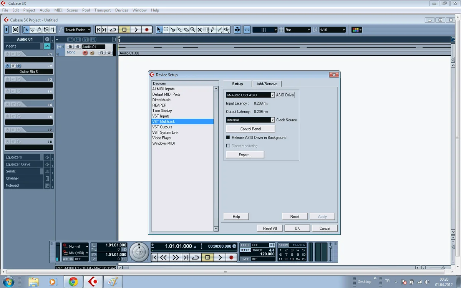Open Google Chrome from the taskbar

pos(73,282)
